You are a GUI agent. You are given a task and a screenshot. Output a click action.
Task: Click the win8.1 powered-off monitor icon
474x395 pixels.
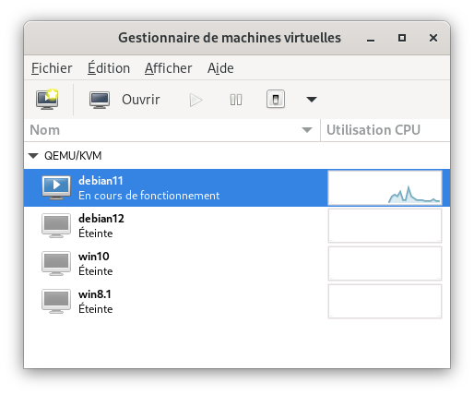56,301
